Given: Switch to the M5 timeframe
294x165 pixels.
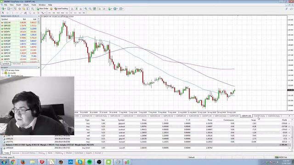Looking at the screenshot, I should click(x=54, y=13).
